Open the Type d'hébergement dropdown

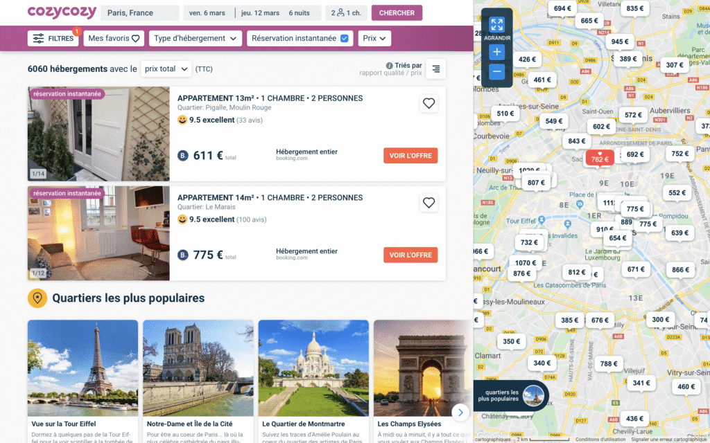(196, 38)
